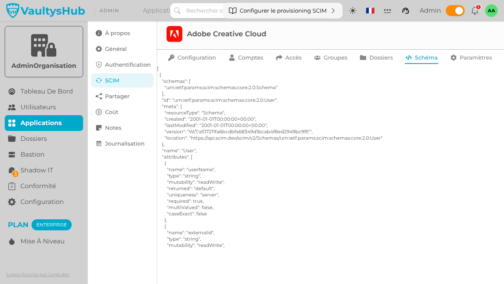Click the PLAN label
Viewport: 504px width, 284px height.
tap(18, 225)
